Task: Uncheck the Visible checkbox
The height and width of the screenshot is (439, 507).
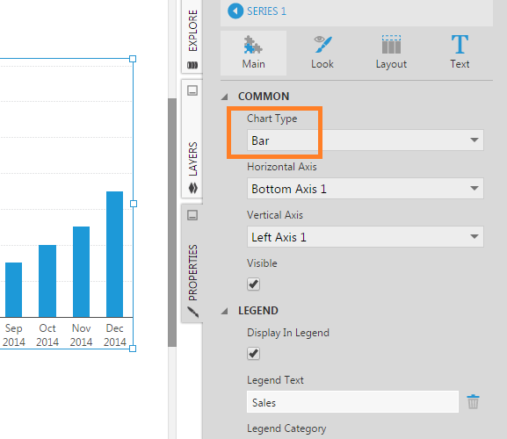Action: click(253, 284)
